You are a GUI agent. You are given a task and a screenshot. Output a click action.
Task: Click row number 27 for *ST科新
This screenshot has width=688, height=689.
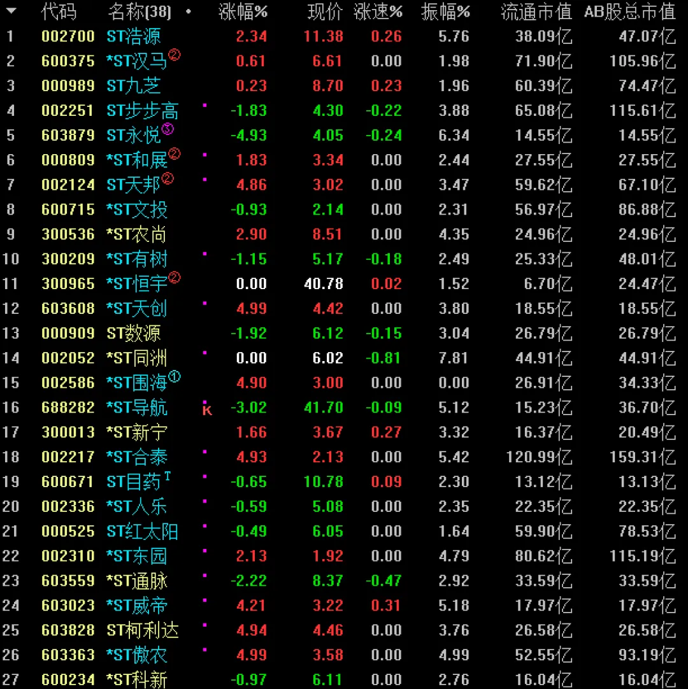click(11, 680)
